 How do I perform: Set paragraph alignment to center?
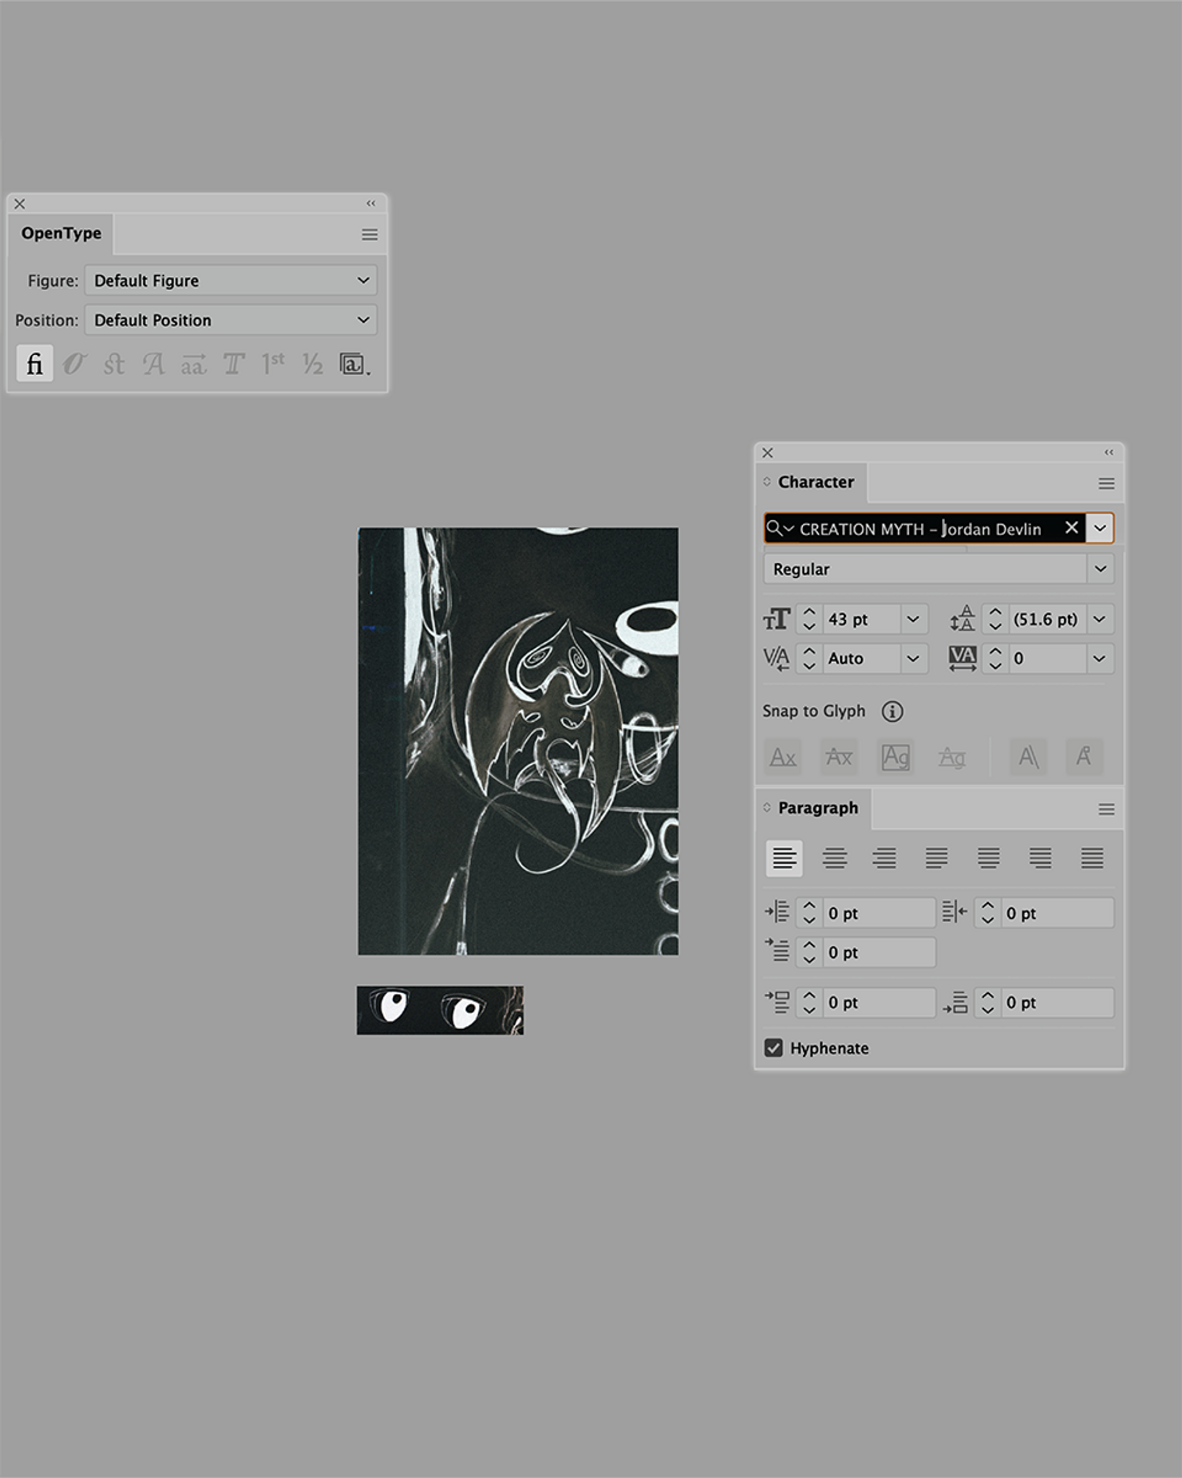(834, 858)
